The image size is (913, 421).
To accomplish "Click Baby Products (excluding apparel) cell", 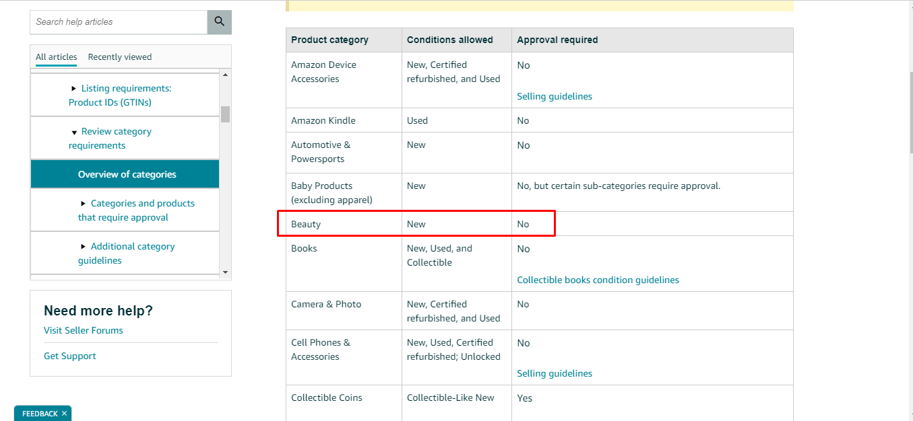I will [x=344, y=192].
